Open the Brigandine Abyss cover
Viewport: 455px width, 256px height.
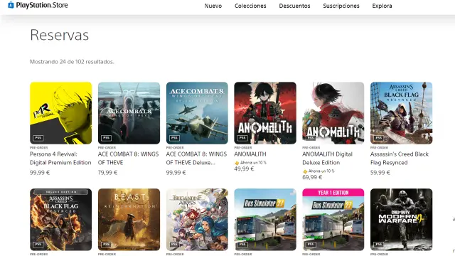tap(197, 220)
